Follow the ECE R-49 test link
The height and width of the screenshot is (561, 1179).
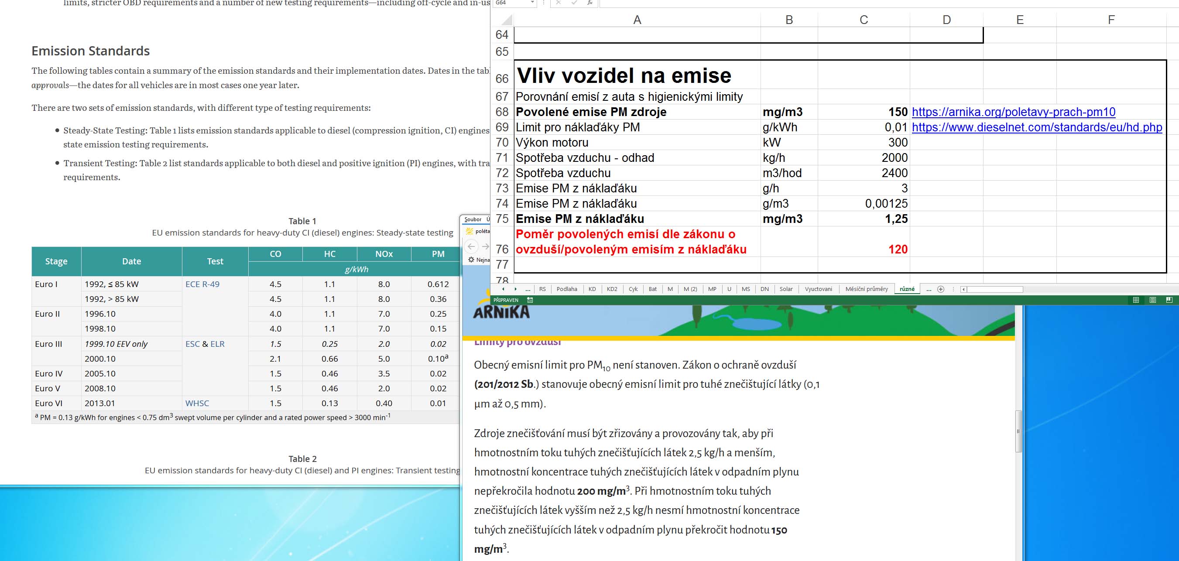coord(202,284)
